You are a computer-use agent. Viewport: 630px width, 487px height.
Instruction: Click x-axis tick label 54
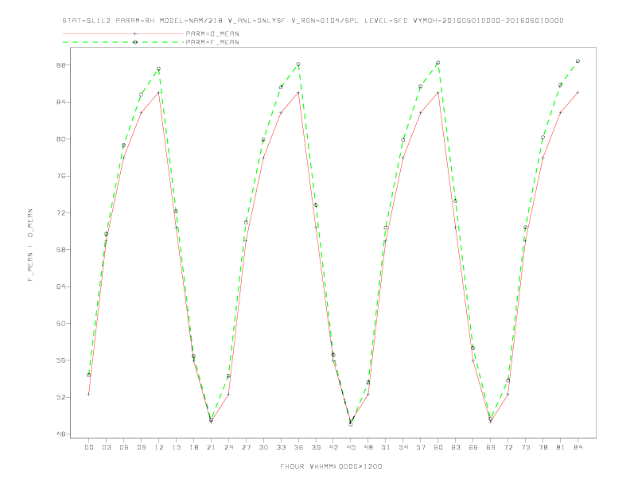[x=403, y=447]
